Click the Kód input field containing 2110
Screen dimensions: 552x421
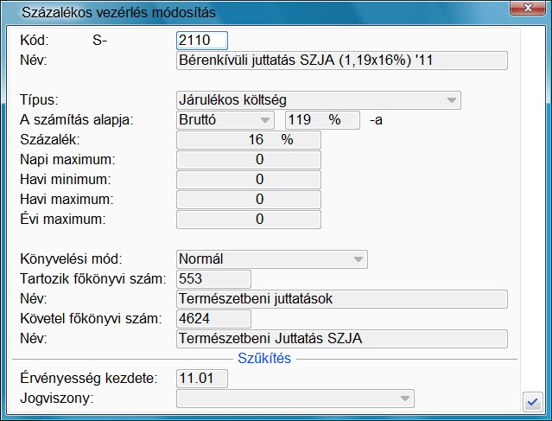[202, 41]
